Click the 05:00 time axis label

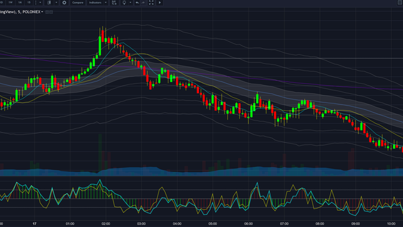pos(213,224)
